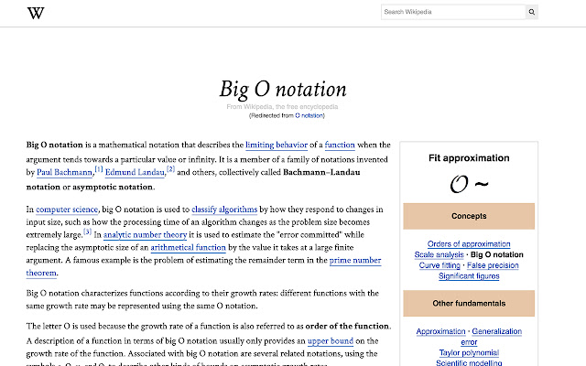Follow citation reference [1]
Viewport: 586px width, 366px height.
[99, 169]
